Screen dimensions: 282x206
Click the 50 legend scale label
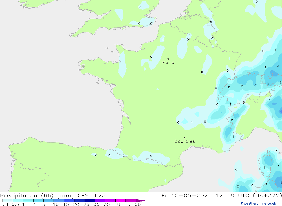click(x=138, y=204)
